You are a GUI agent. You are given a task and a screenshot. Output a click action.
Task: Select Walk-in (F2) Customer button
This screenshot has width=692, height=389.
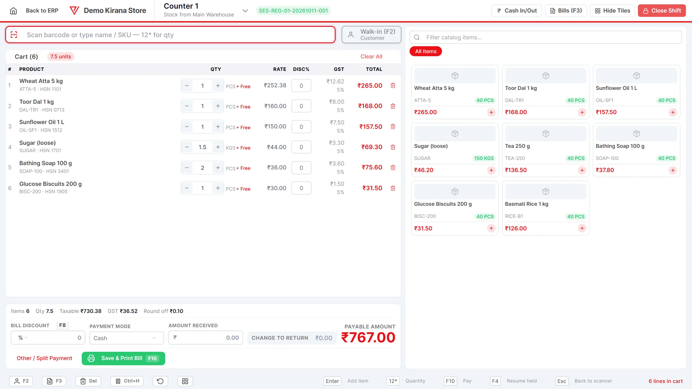(371, 35)
